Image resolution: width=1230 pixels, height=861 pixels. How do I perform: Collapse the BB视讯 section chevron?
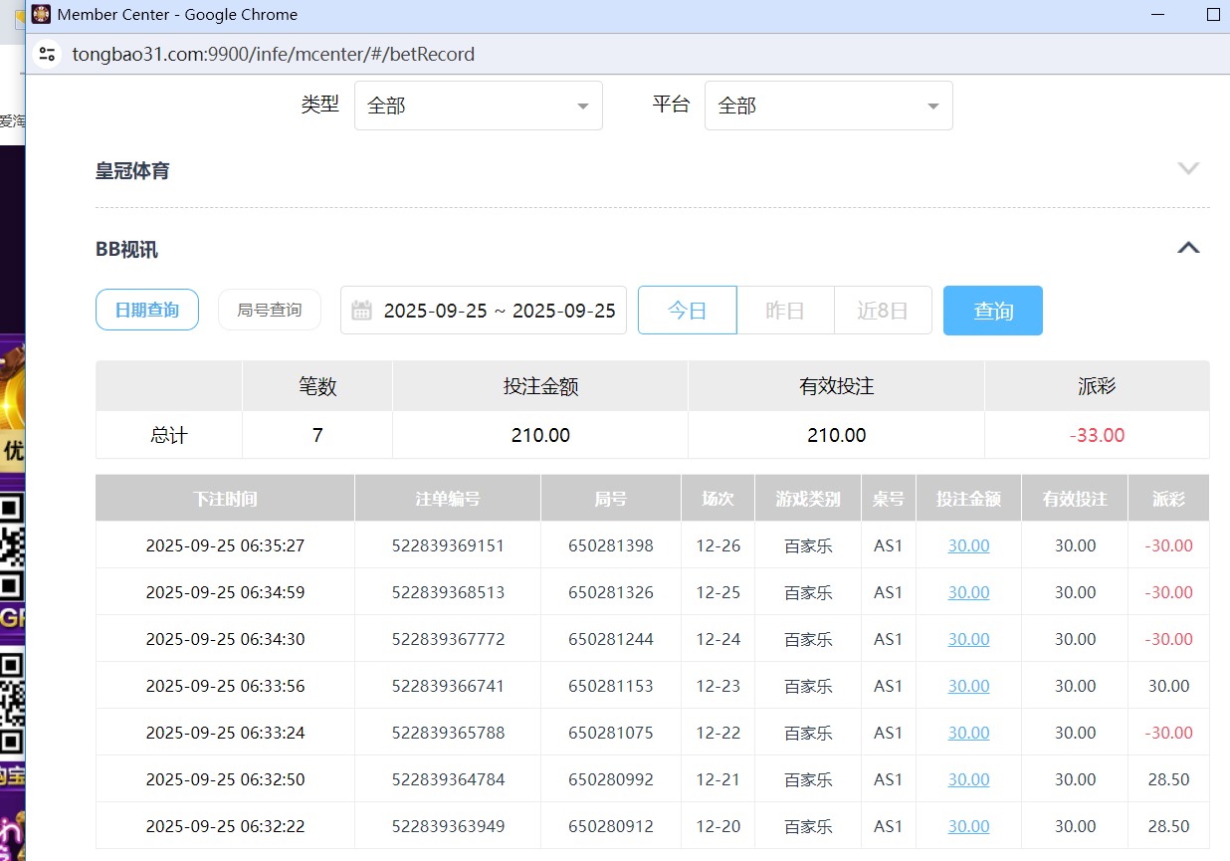[1188, 247]
